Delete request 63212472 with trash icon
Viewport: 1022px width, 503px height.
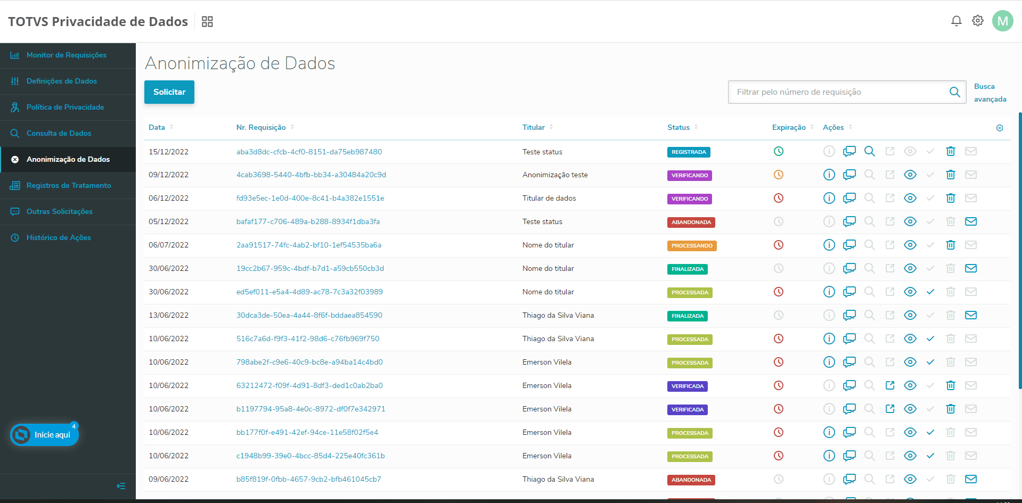(951, 385)
